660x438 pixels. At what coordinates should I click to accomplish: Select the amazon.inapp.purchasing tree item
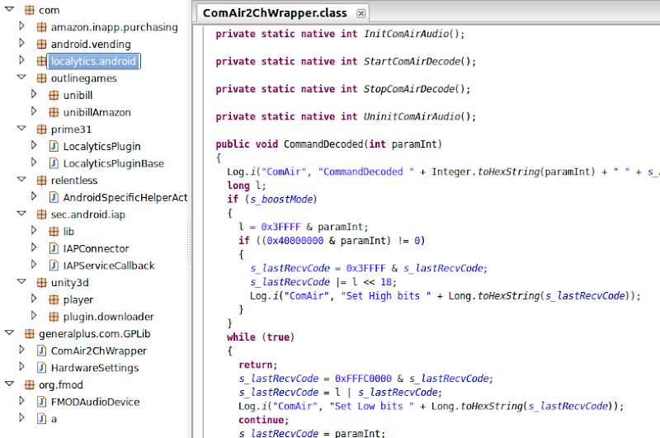click(115, 27)
